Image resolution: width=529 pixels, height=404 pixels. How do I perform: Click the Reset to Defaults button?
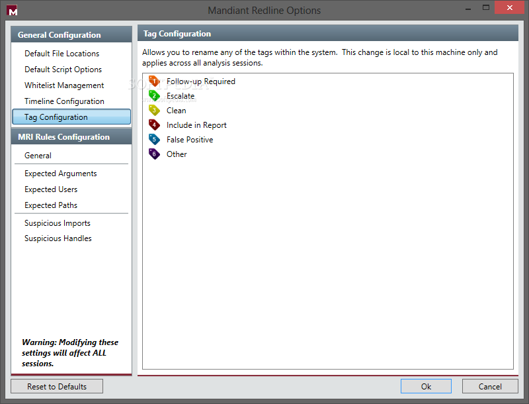point(57,386)
